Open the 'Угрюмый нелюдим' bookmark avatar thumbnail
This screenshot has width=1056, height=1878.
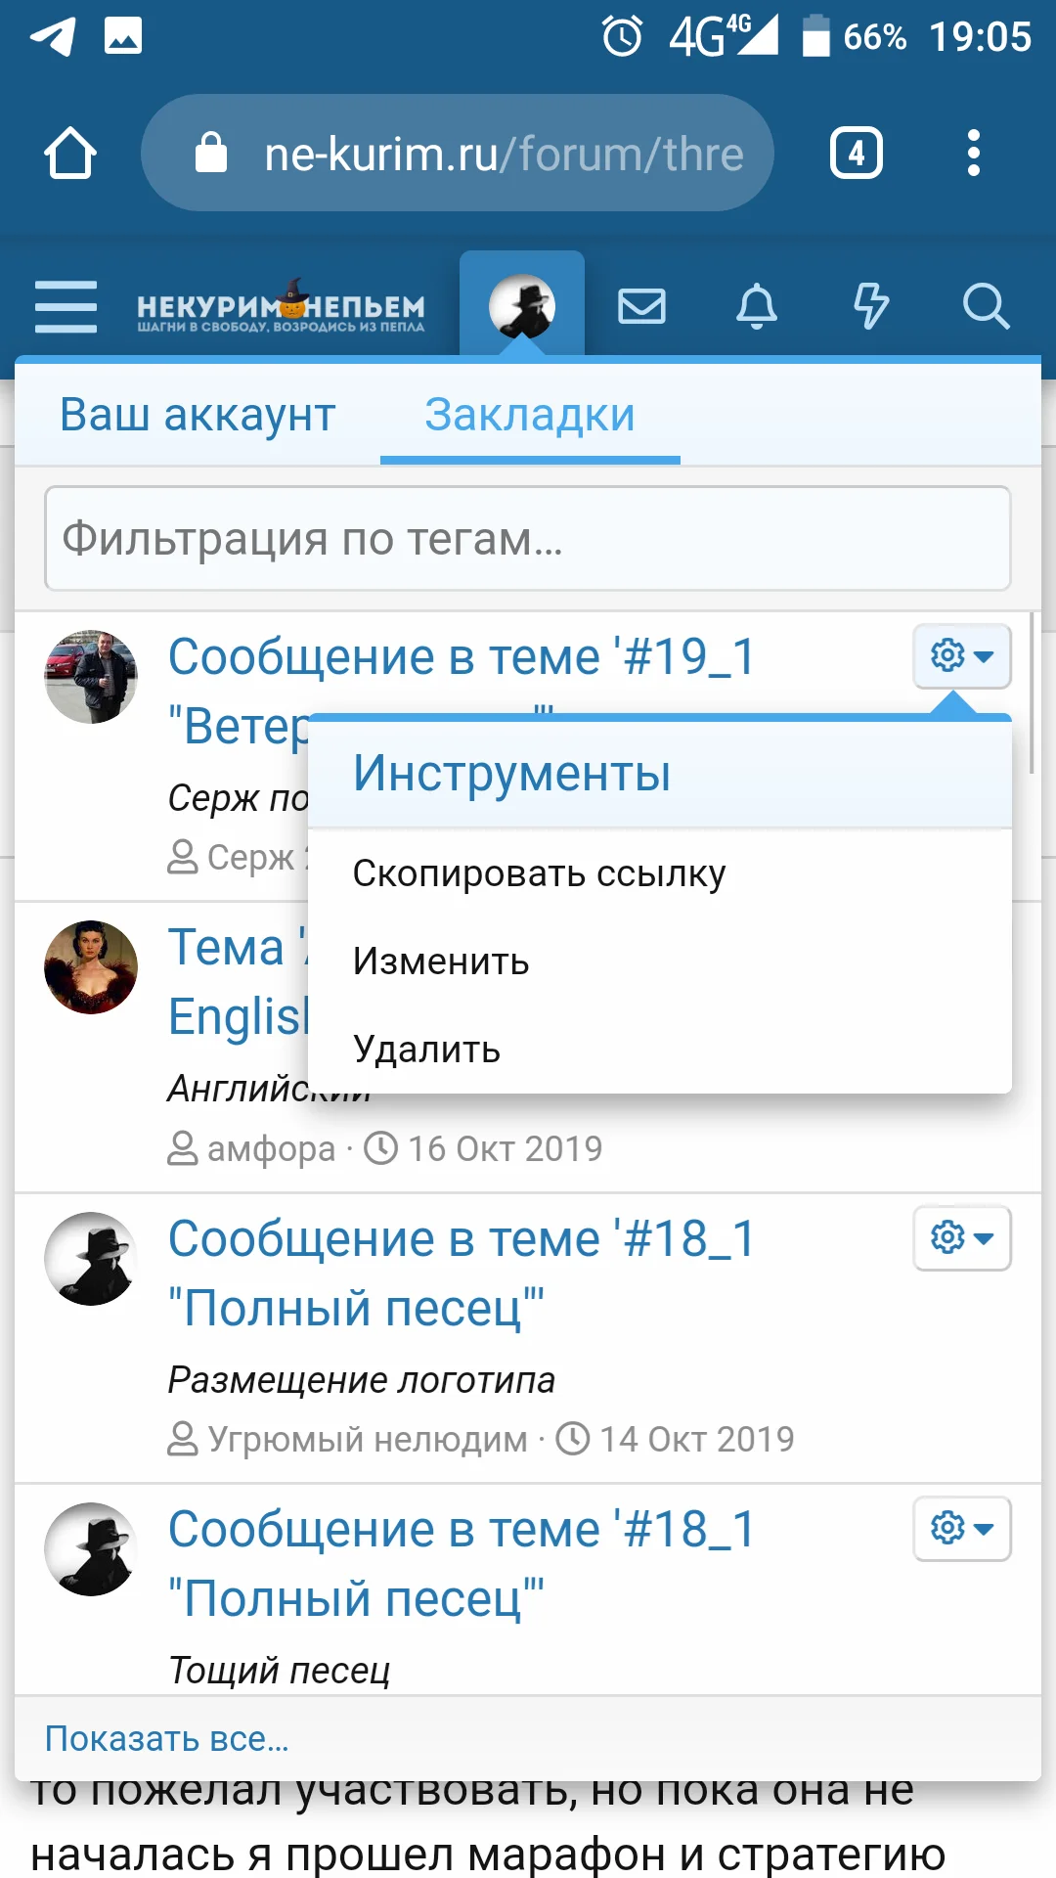[x=91, y=1261]
